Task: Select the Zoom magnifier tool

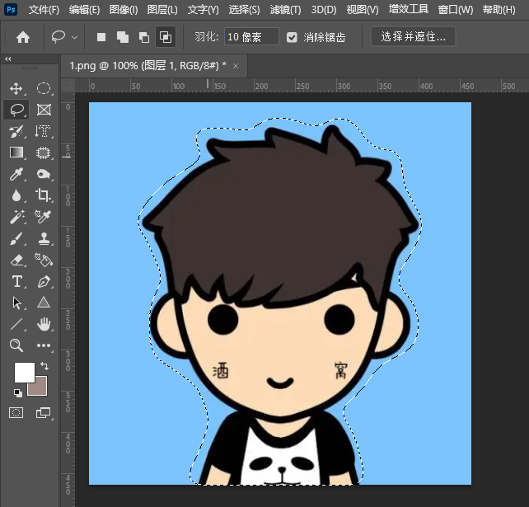Action: (x=16, y=345)
